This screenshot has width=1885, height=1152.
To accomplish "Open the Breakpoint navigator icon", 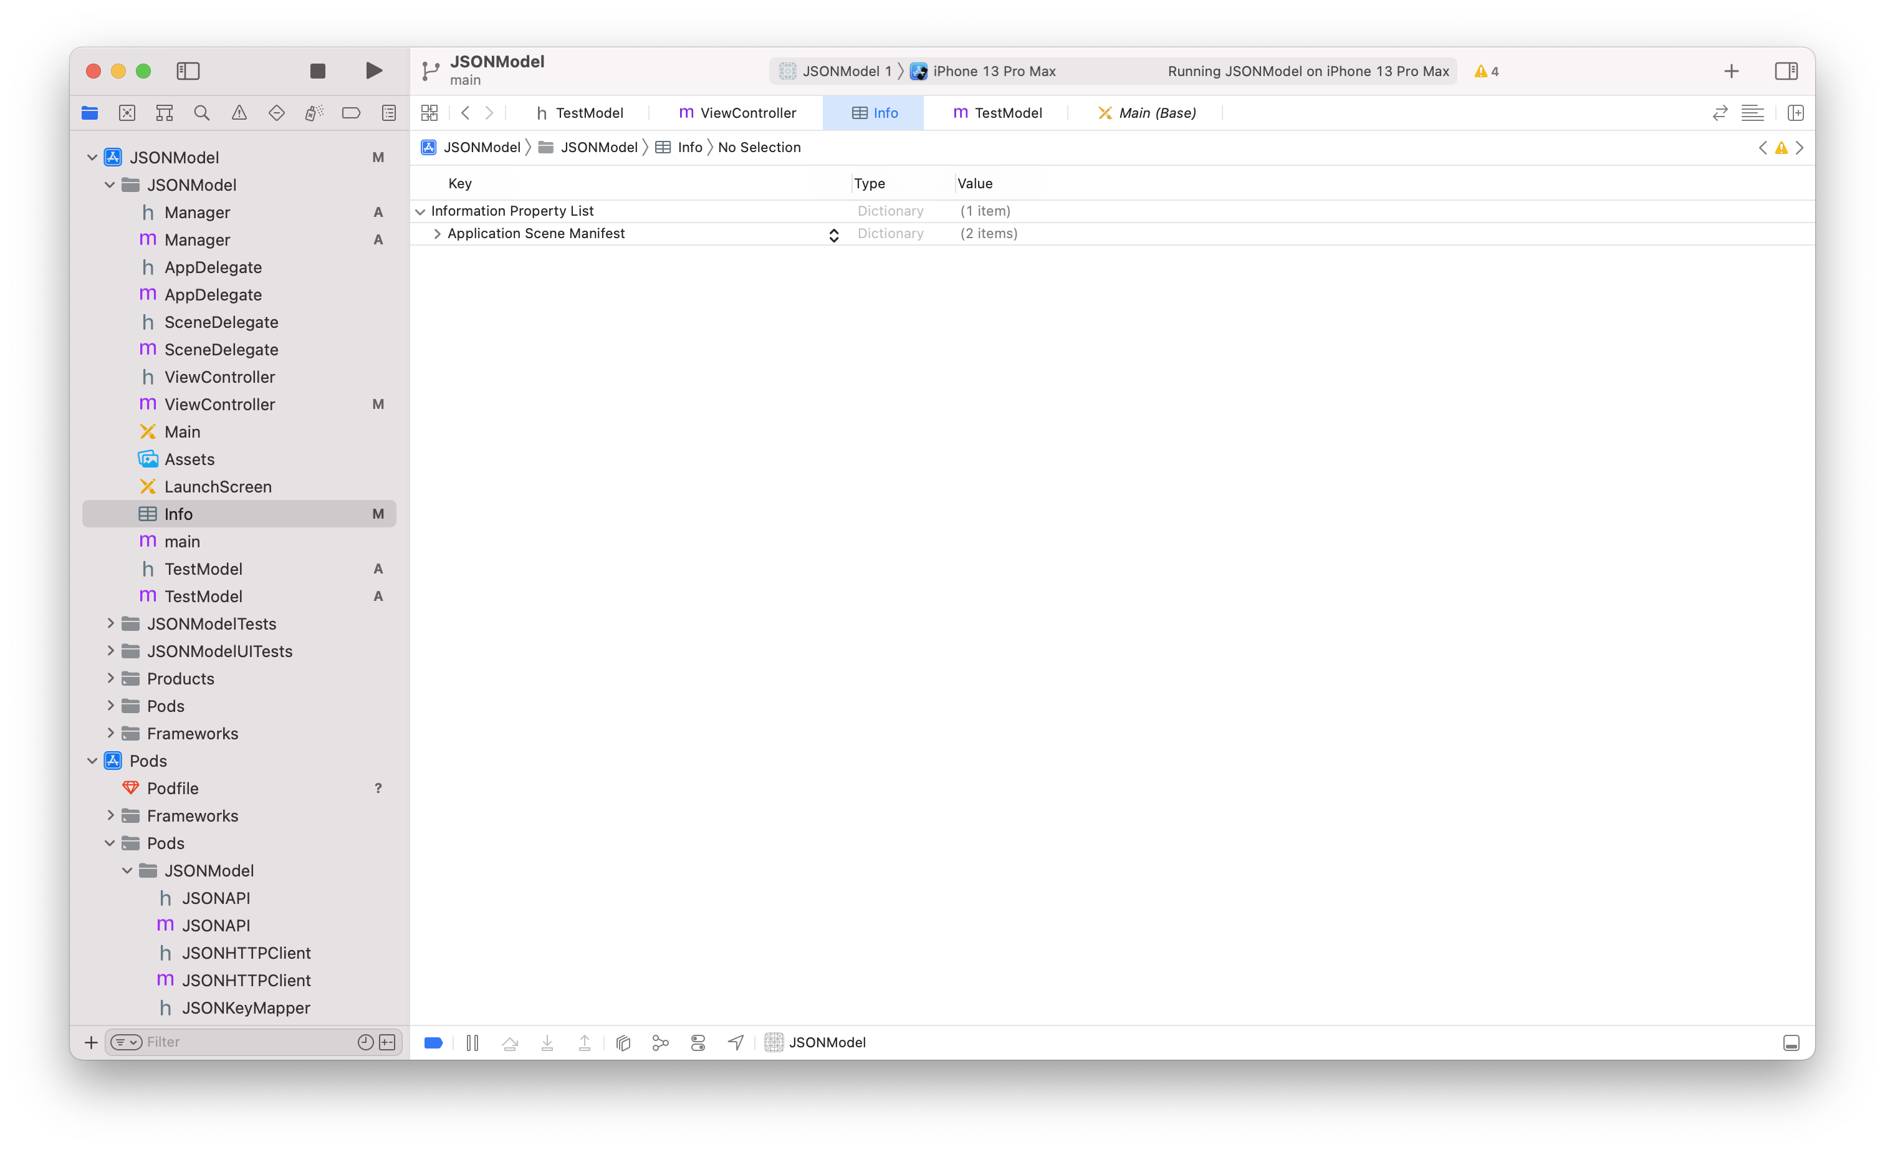I will (x=351, y=113).
